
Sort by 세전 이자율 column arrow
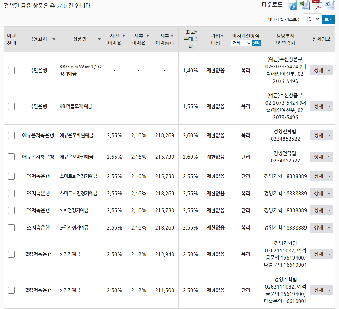[x=124, y=36]
